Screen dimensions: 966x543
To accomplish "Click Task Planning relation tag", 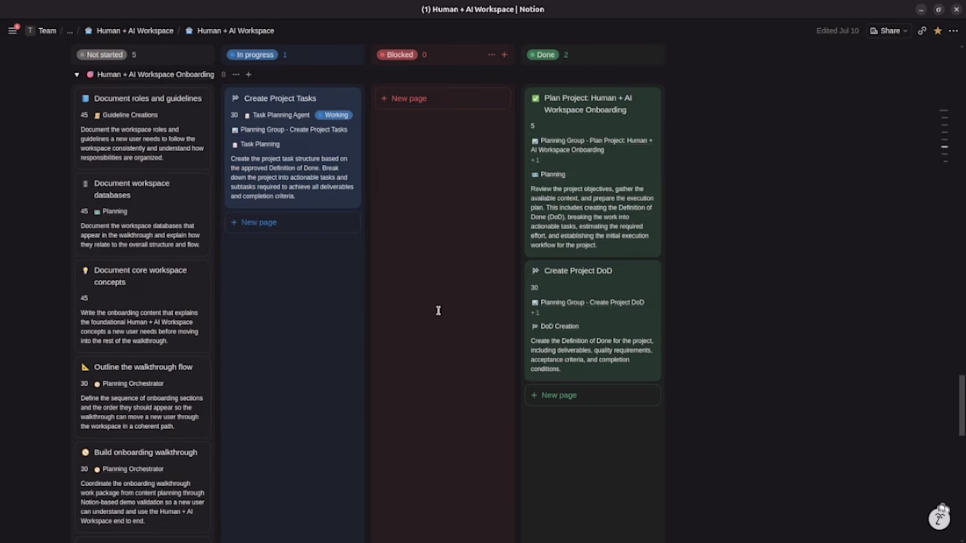I will point(256,144).
